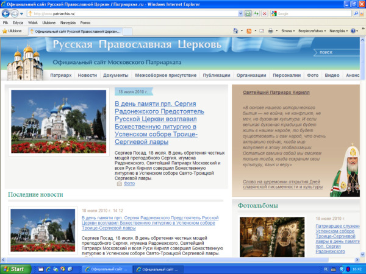Viewport: 366px width, 274px height.
Task: Click the large Trinity Lavra main photo
Action: [59, 122]
